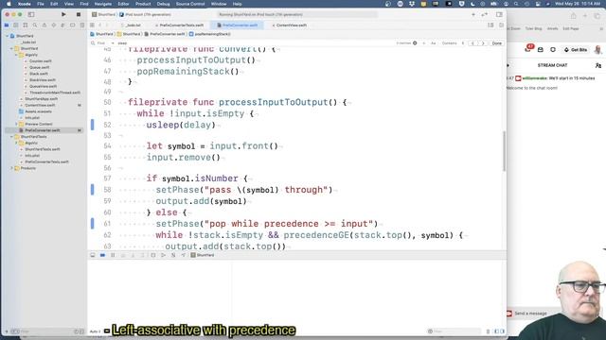This screenshot has width=606, height=340.
Task: Collapse the AlgoViz folder under ShuntYard
Action: (16, 55)
